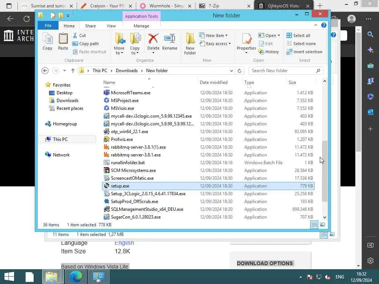
Task: Open the File menu tab
Action: tap(48, 26)
